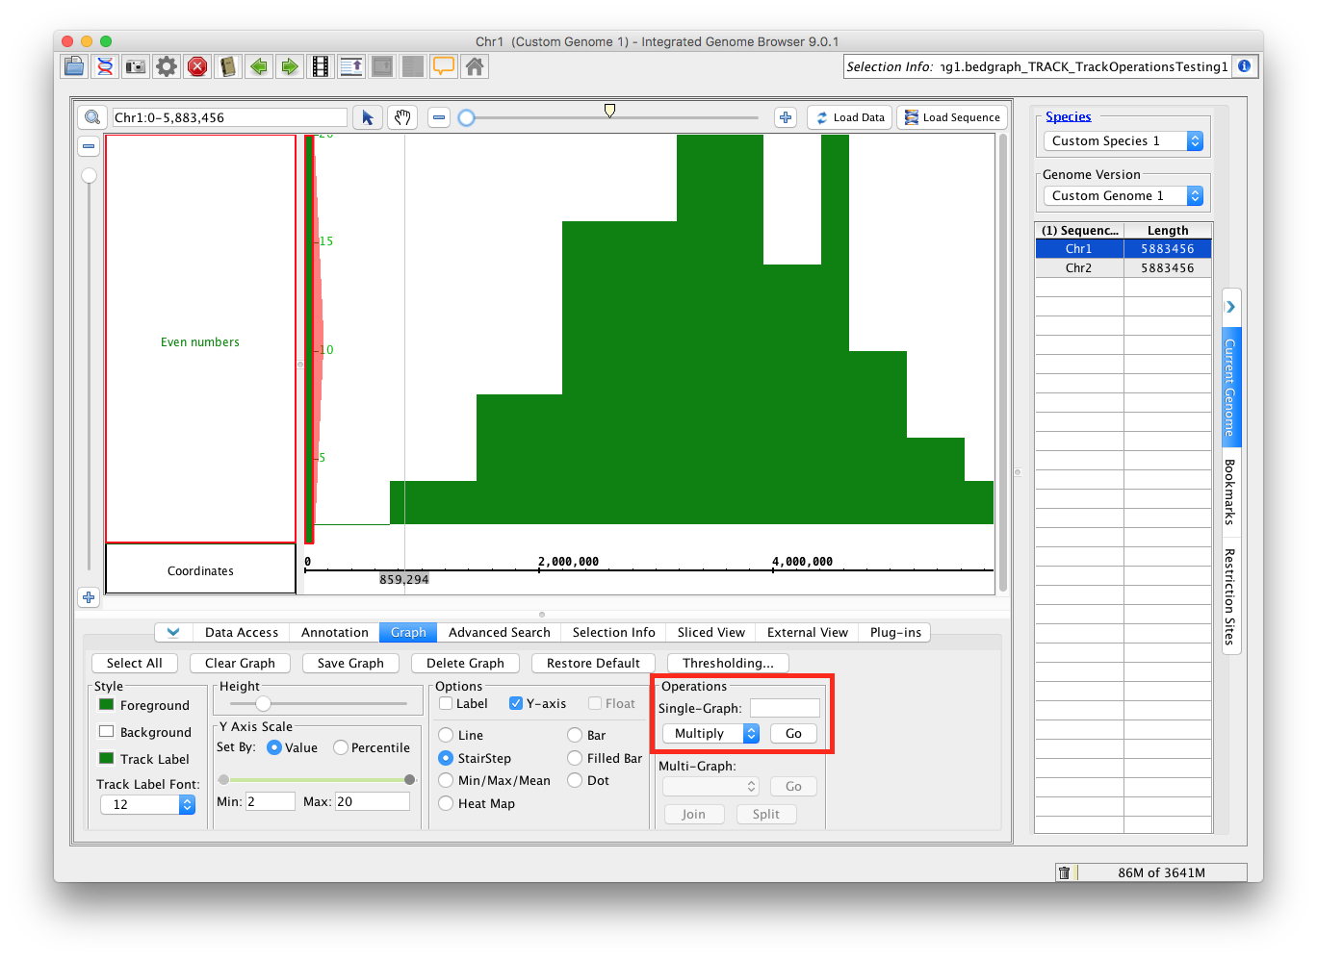This screenshot has width=1317, height=959.
Task: Click Go for Single-Graph operation
Action: [793, 733]
